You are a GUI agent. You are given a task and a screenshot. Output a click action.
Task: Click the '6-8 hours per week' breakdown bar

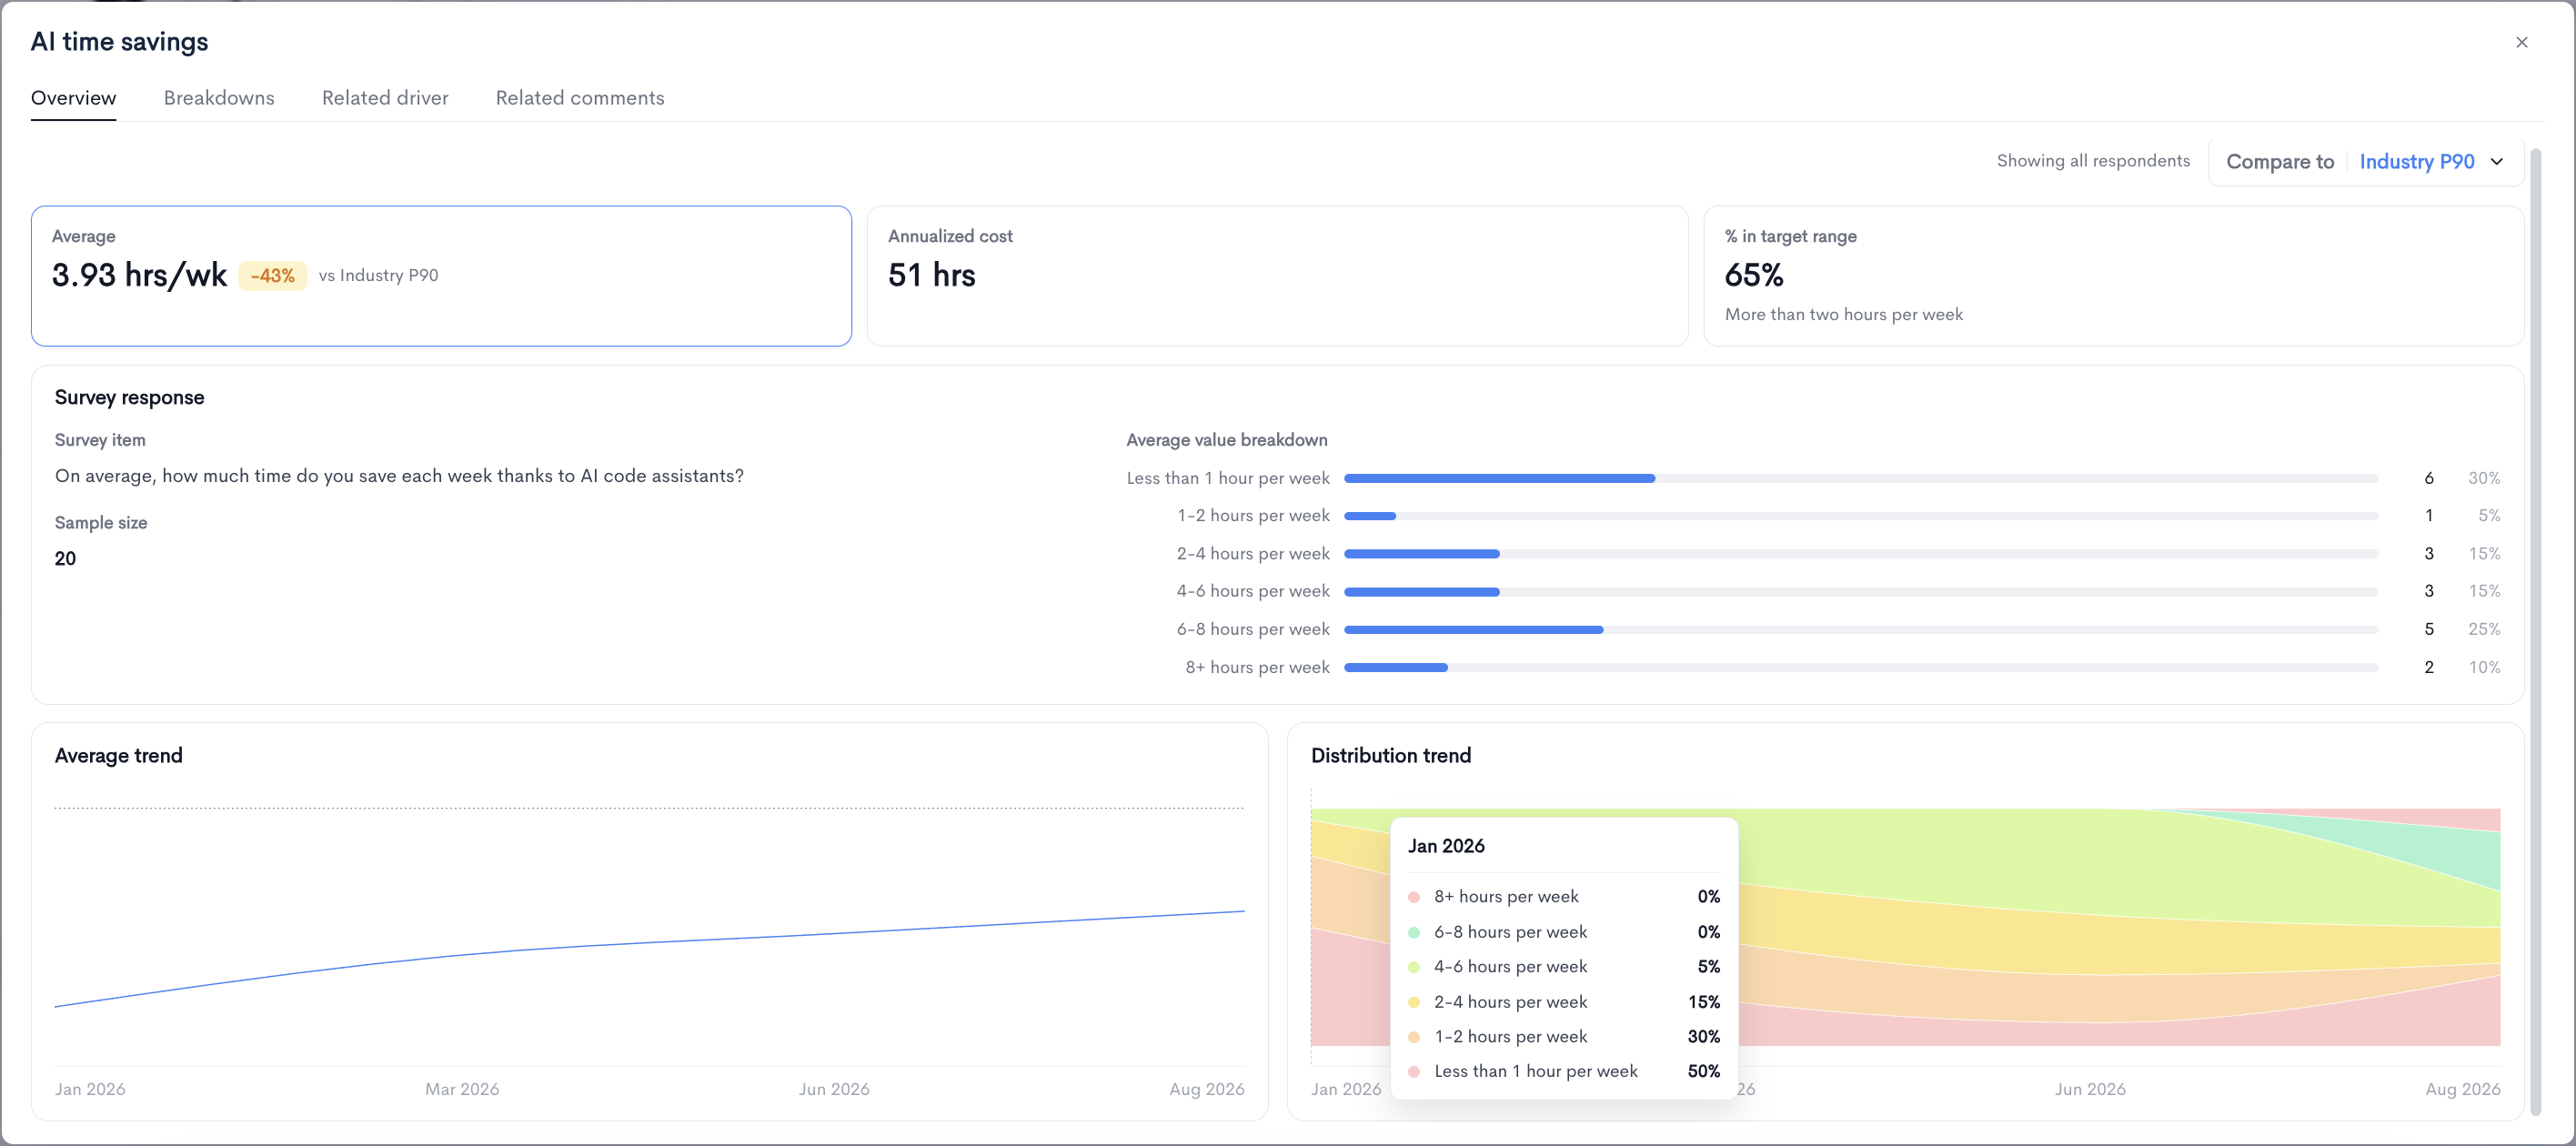click(x=1860, y=630)
